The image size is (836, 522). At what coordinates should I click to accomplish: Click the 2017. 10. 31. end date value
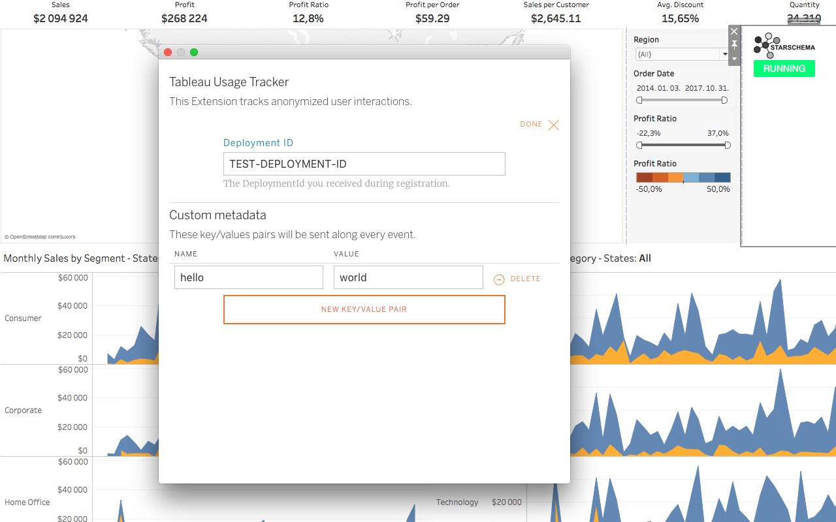[x=707, y=87]
